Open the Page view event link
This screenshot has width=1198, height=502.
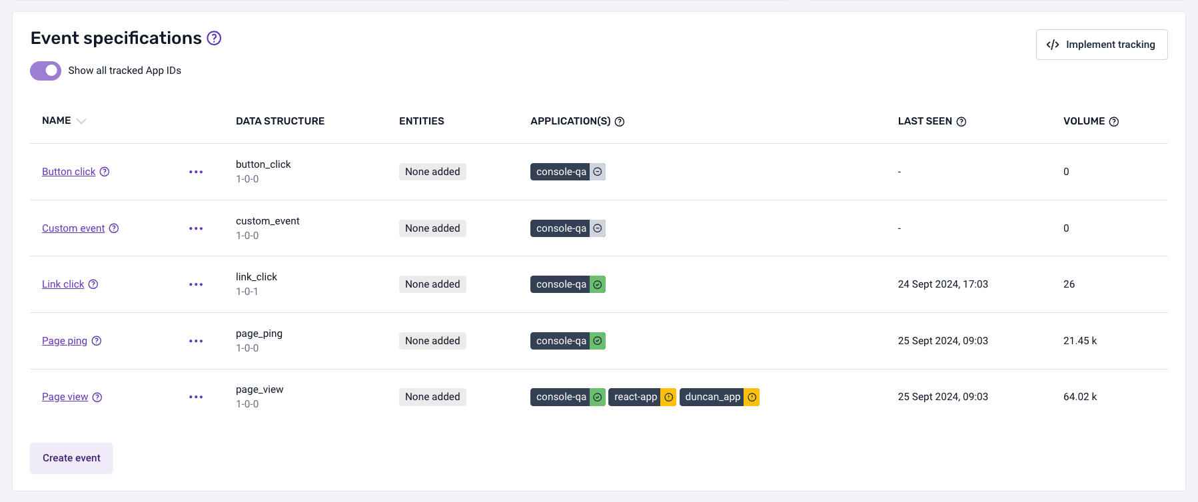[x=65, y=397]
